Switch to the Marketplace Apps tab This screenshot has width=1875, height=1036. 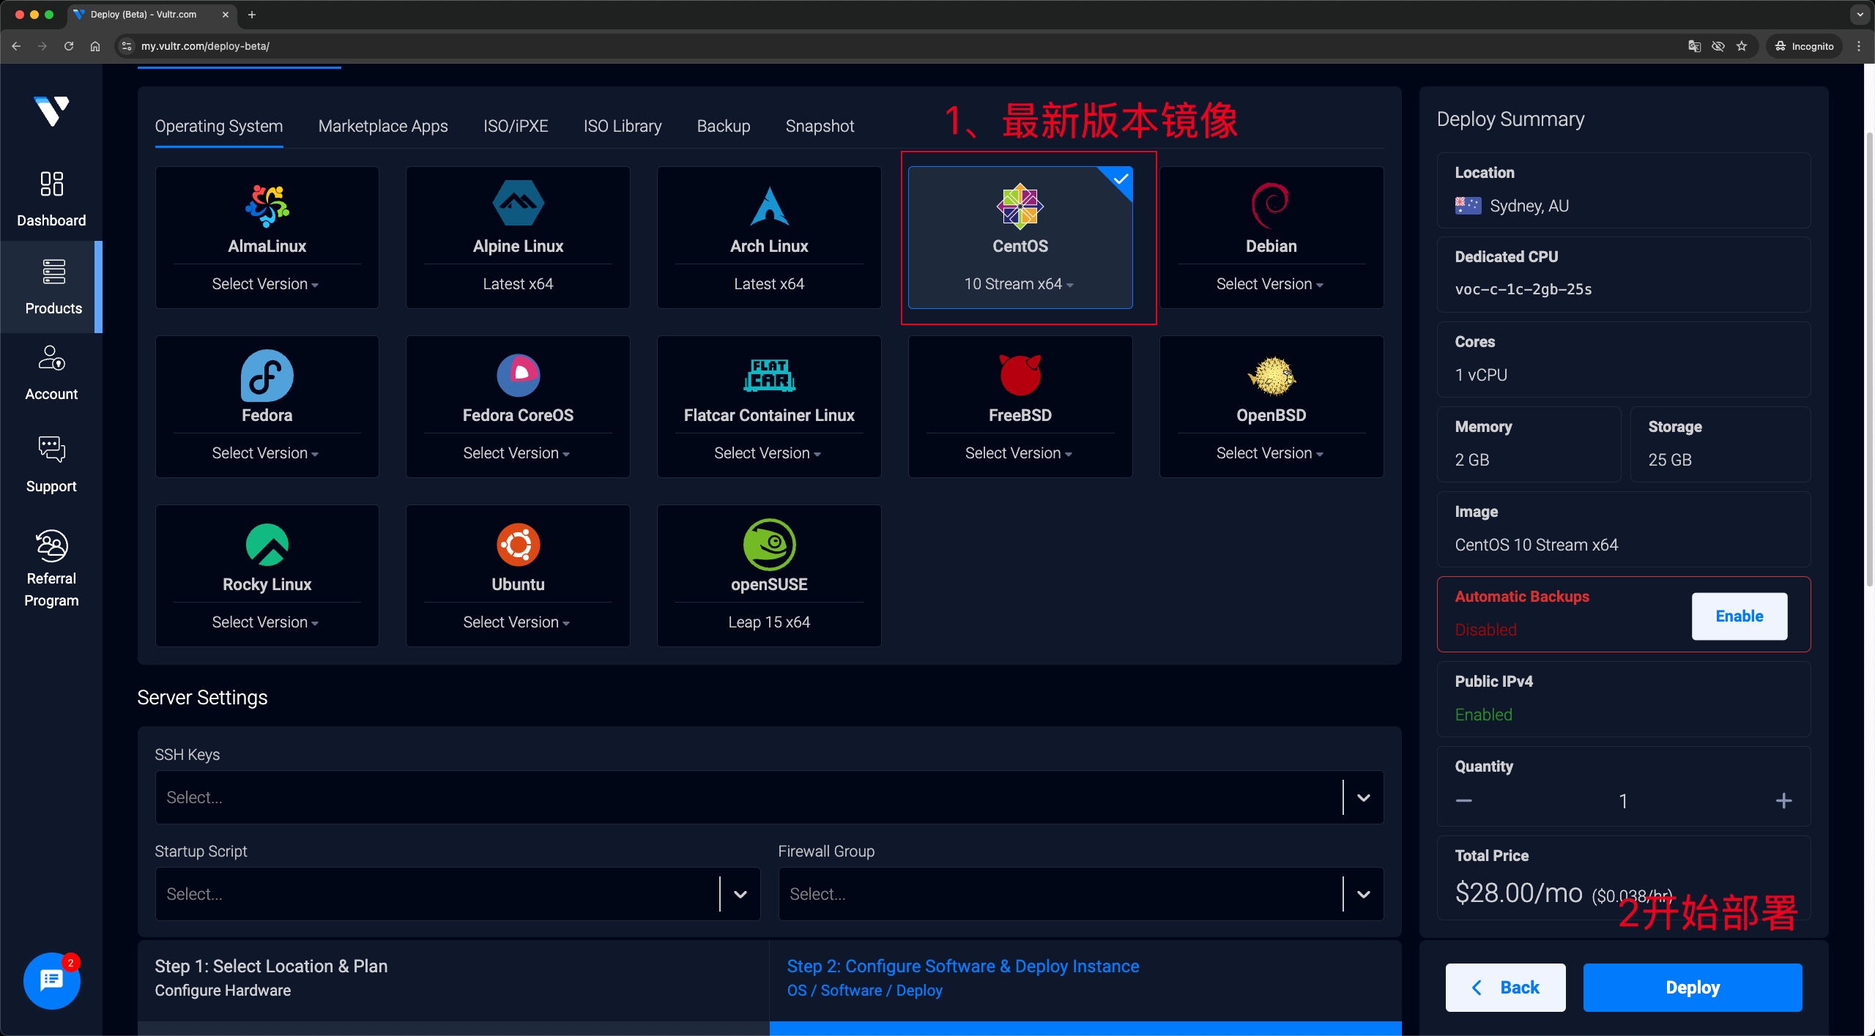click(x=383, y=126)
